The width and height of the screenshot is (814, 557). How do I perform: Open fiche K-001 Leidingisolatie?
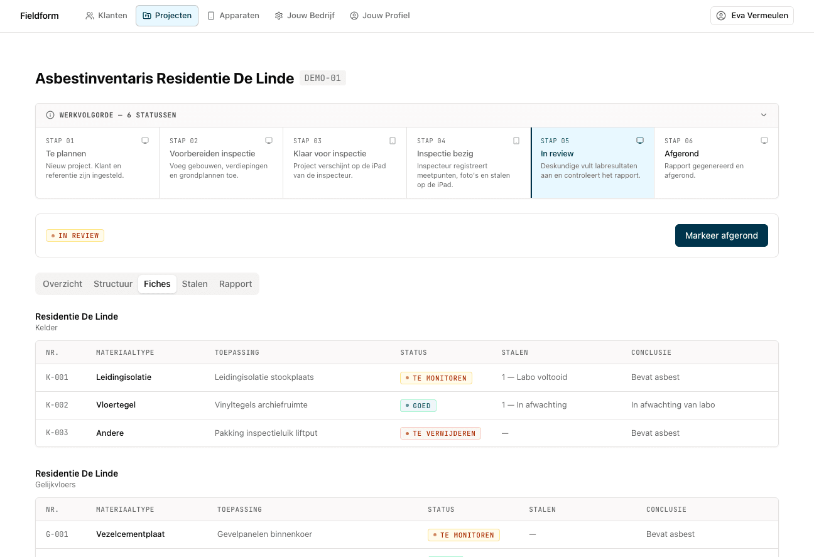(407, 377)
